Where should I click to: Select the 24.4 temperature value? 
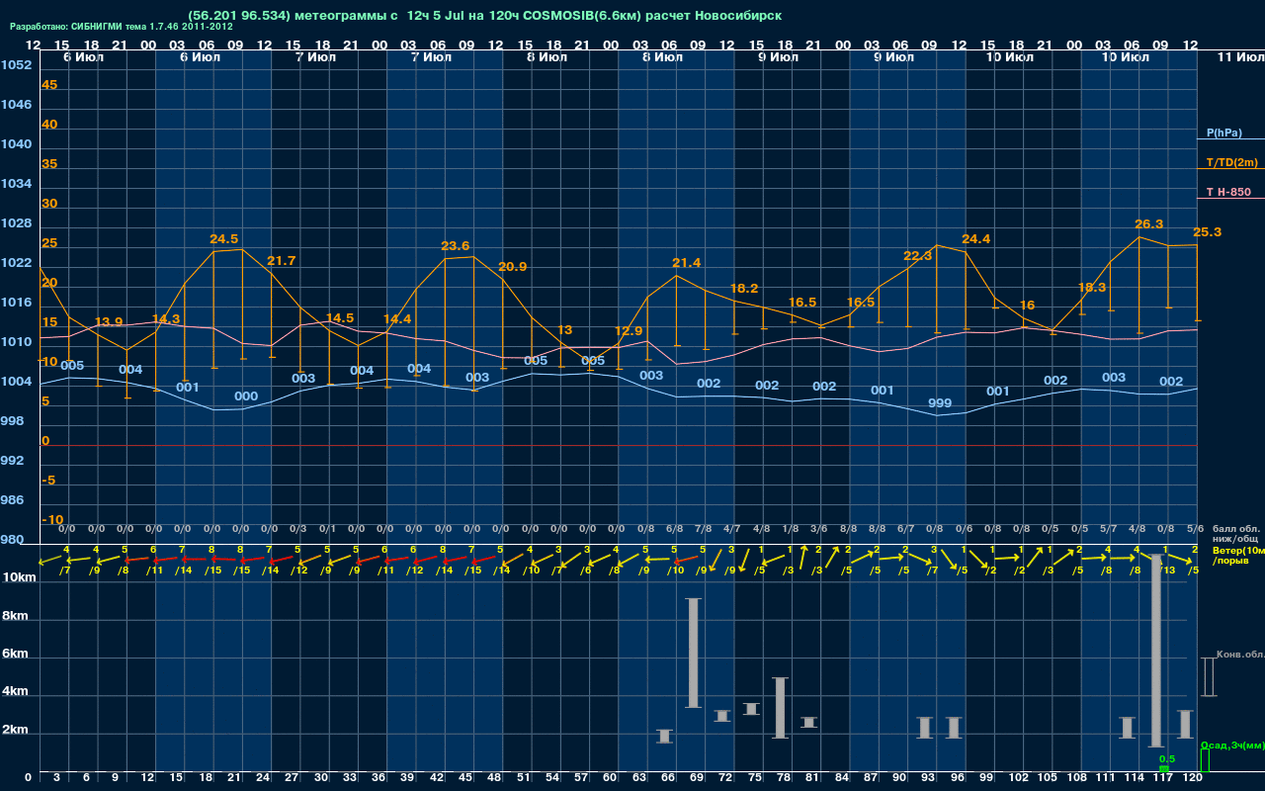(975, 239)
